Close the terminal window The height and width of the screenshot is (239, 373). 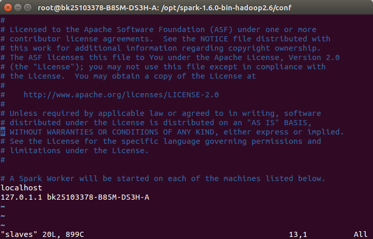[8, 8]
